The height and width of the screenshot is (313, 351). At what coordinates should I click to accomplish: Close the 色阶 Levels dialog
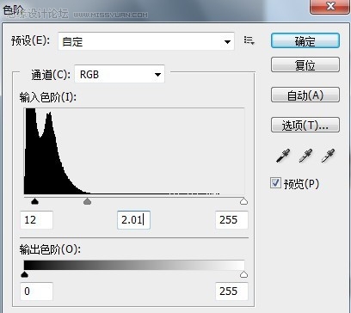330,7
